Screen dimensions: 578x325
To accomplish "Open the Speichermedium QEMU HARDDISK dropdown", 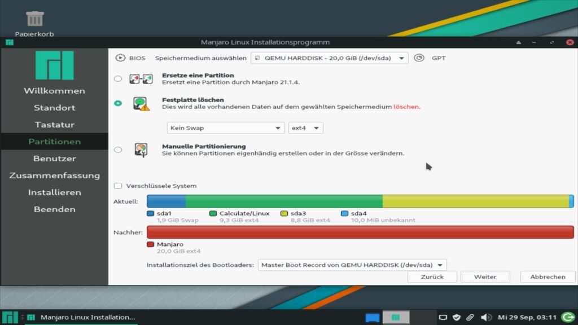I will click(x=329, y=58).
